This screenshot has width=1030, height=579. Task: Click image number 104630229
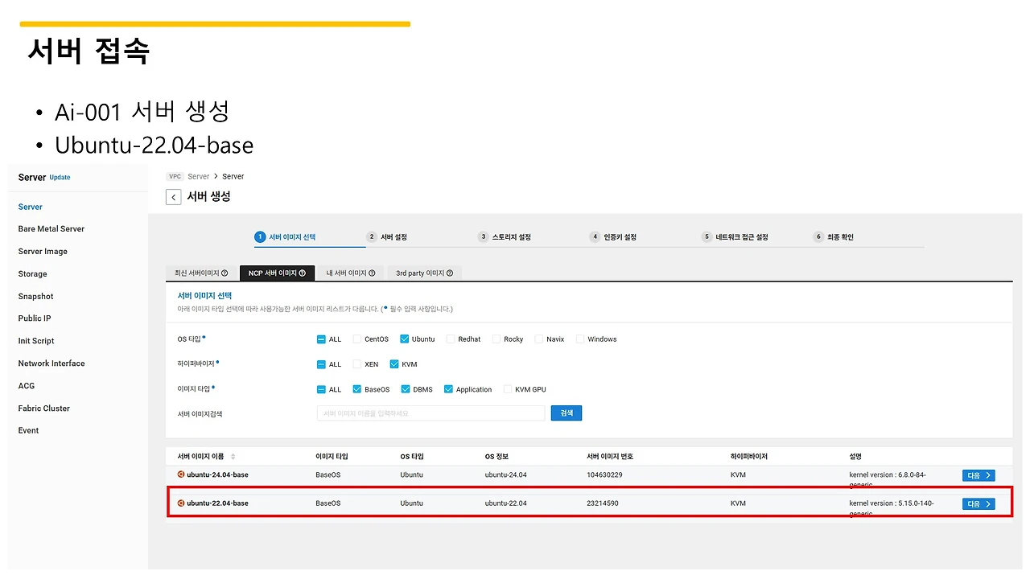coord(604,474)
